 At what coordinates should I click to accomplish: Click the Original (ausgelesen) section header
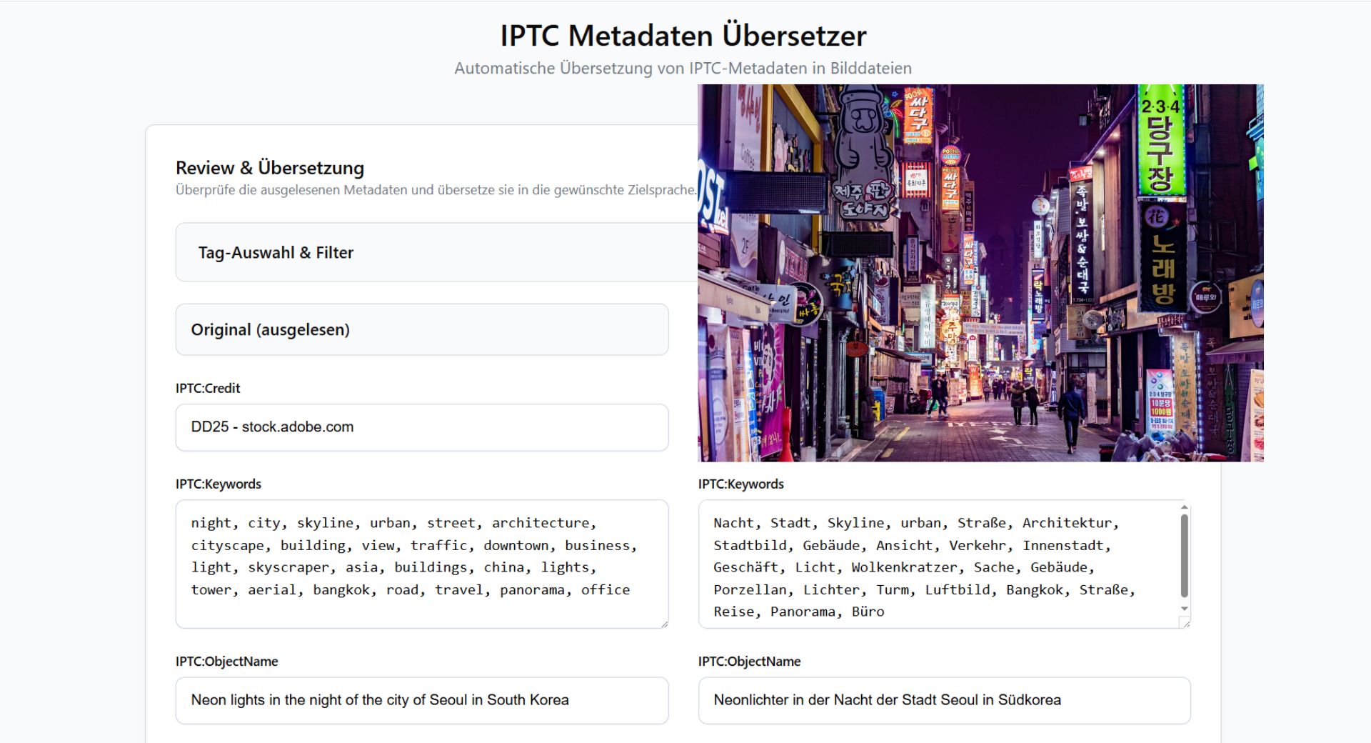tap(270, 330)
